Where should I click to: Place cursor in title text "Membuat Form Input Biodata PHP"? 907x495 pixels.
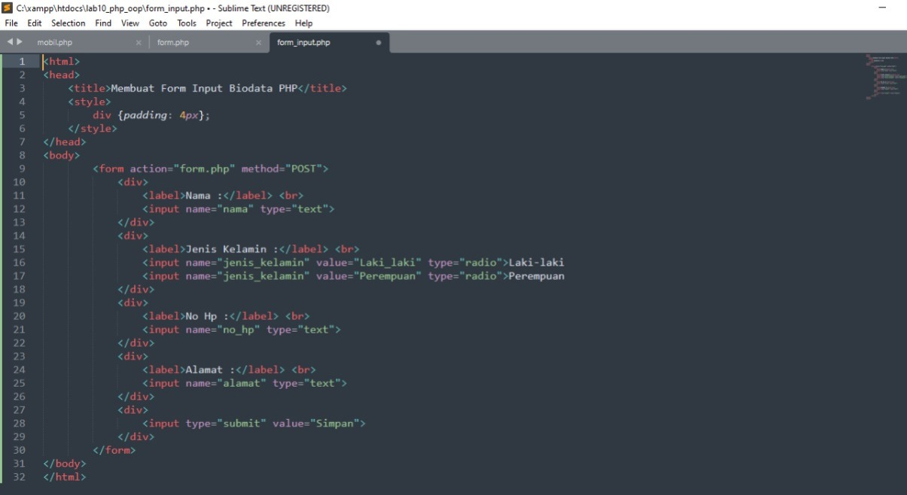pyautogui.click(x=204, y=88)
